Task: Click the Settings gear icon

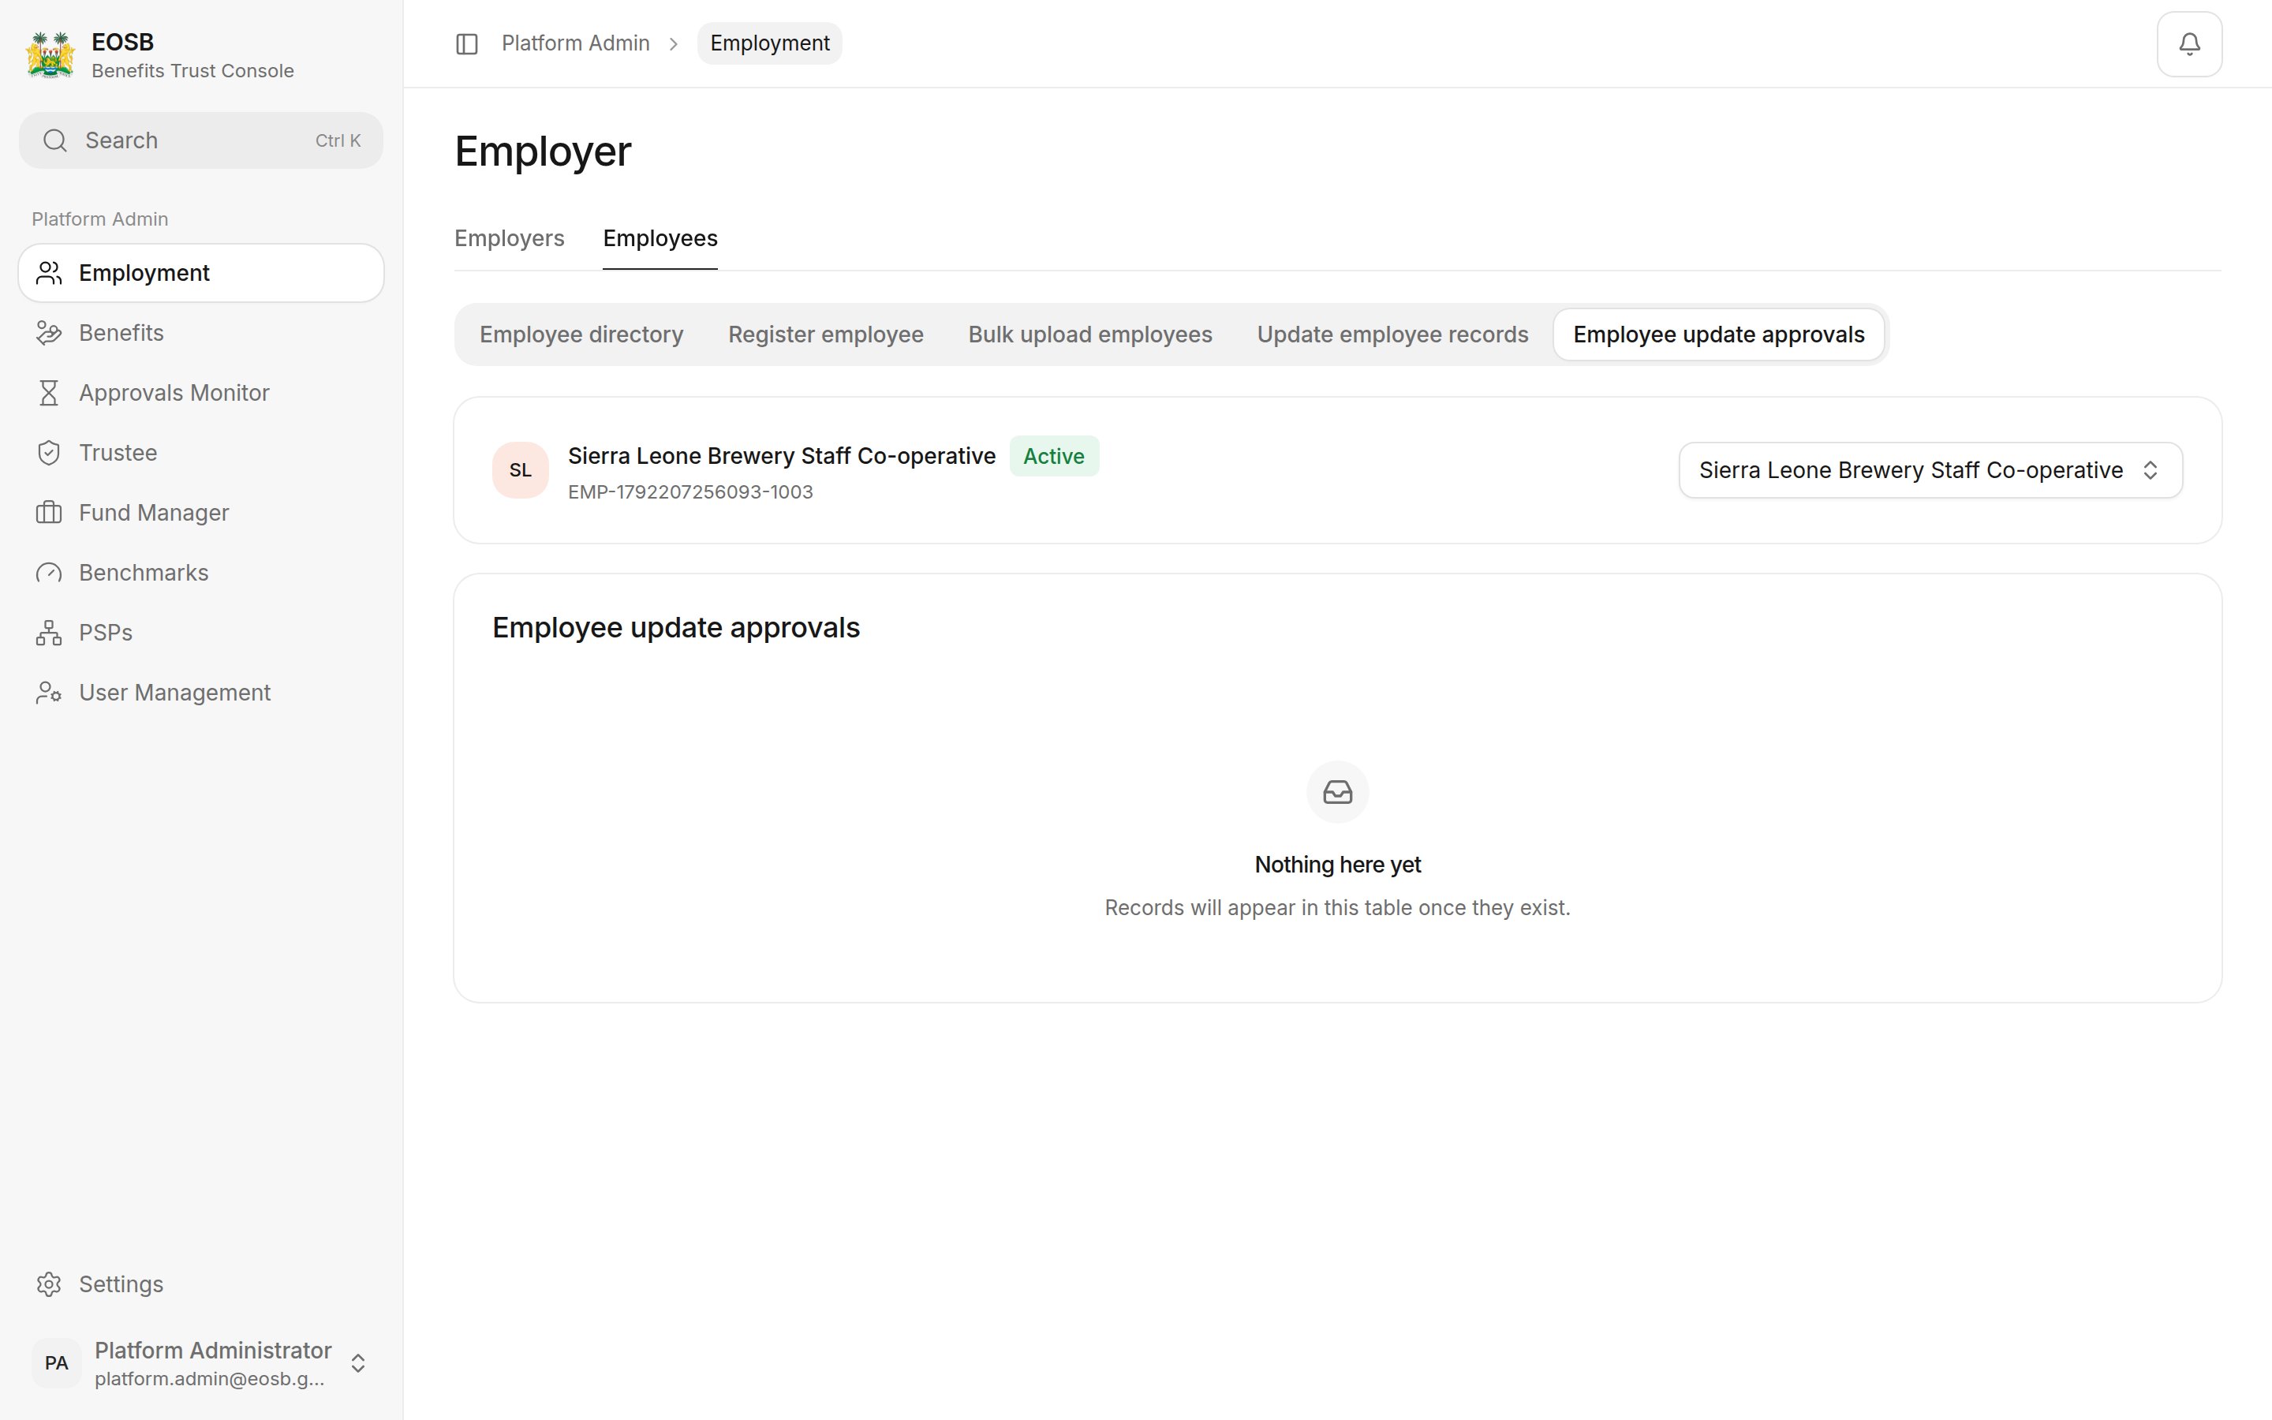Action: click(49, 1284)
